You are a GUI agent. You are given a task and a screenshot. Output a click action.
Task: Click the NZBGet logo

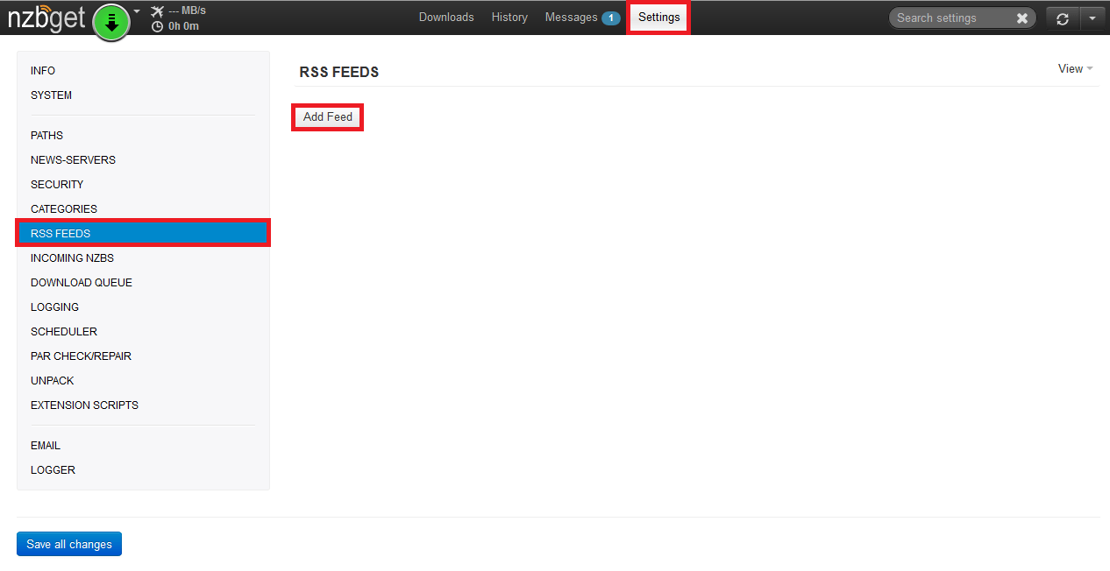pyautogui.click(x=46, y=18)
